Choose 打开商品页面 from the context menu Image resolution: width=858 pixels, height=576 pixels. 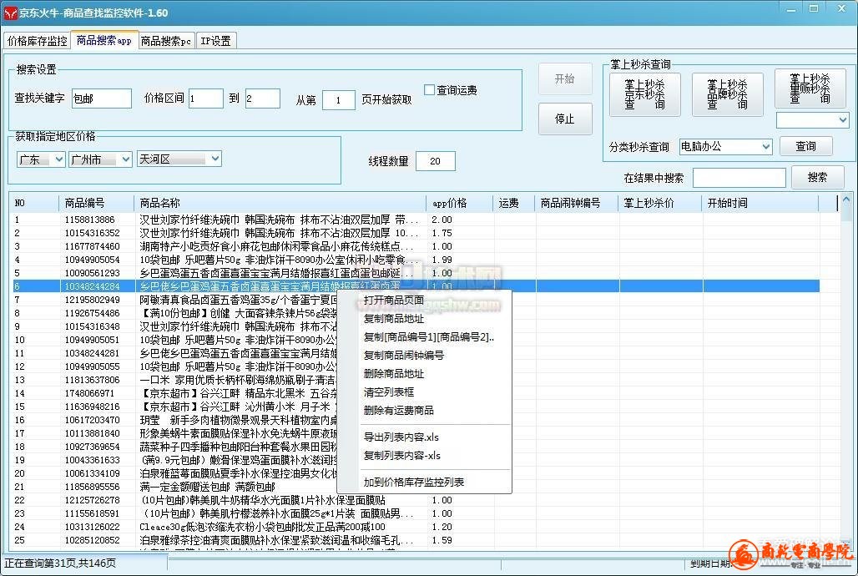click(393, 300)
